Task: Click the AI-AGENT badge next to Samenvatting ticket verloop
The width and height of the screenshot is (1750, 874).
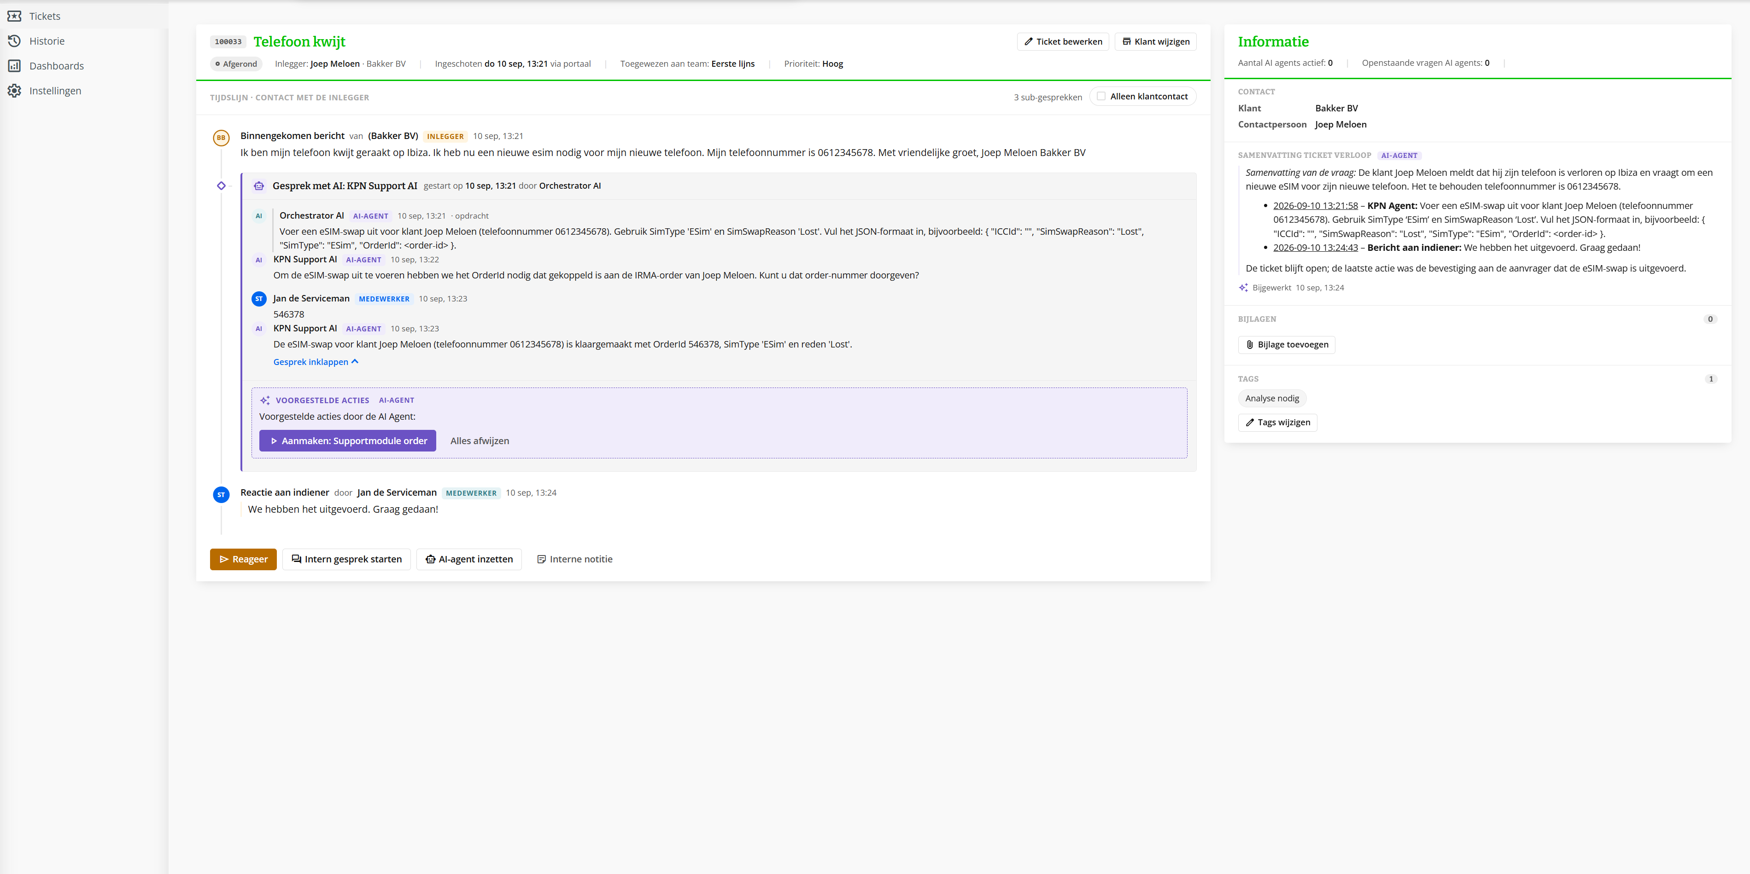Action: tap(1399, 156)
